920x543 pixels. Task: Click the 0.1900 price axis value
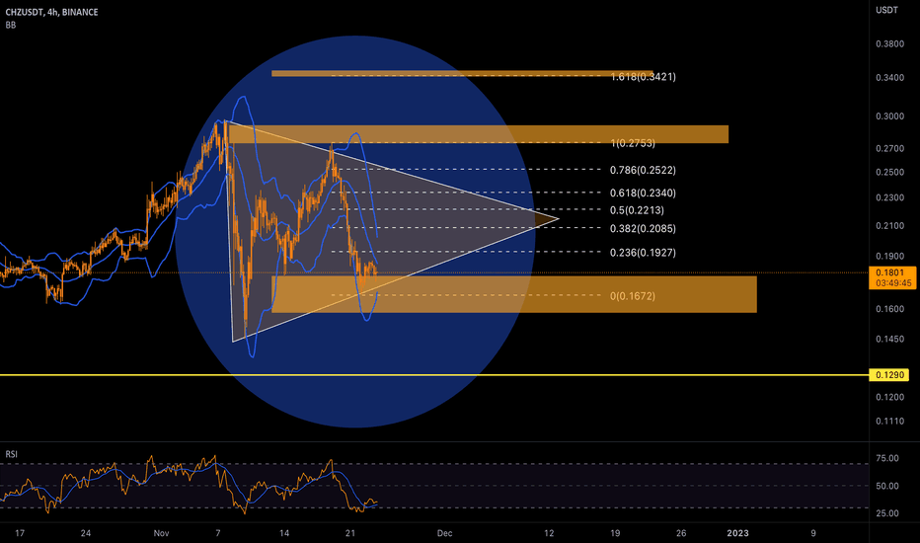point(889,256)
